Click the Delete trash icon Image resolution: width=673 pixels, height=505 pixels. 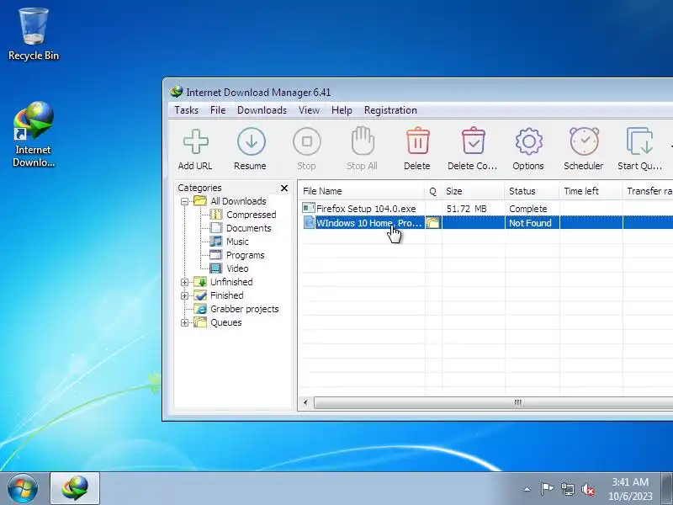pyautogui.click(x=417, y=141)
